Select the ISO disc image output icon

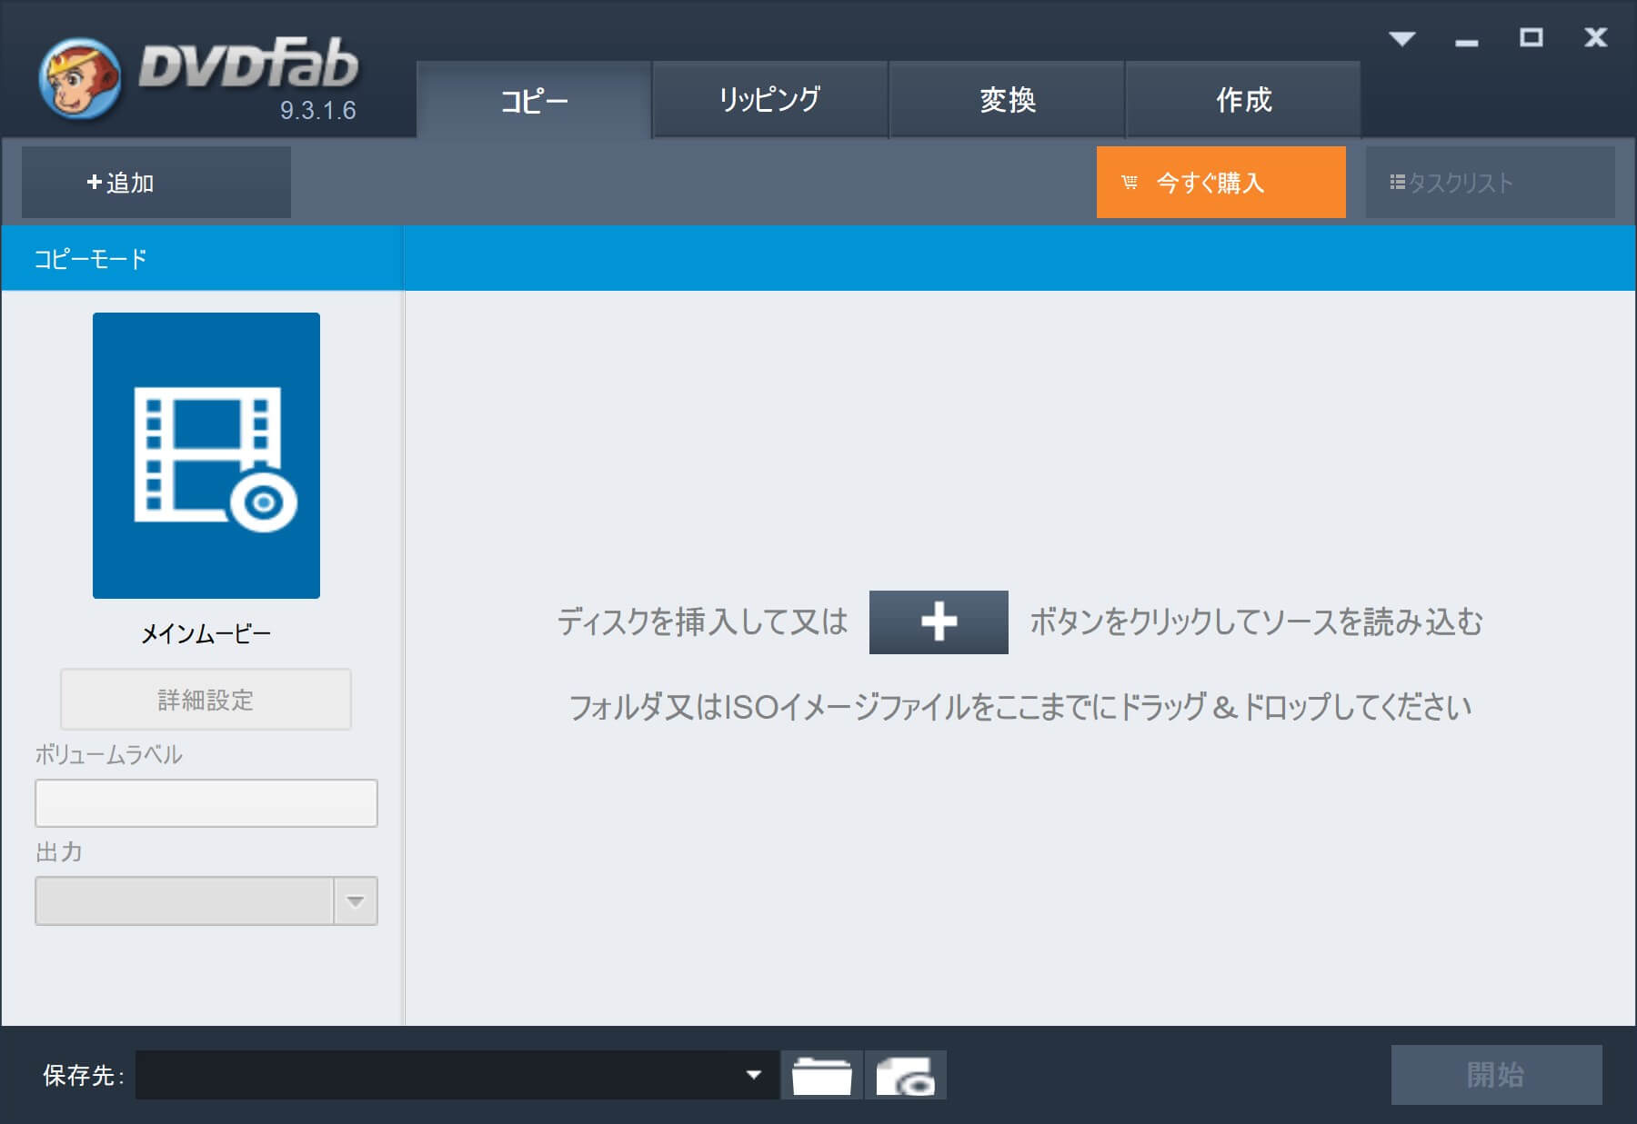(906, 1075)
